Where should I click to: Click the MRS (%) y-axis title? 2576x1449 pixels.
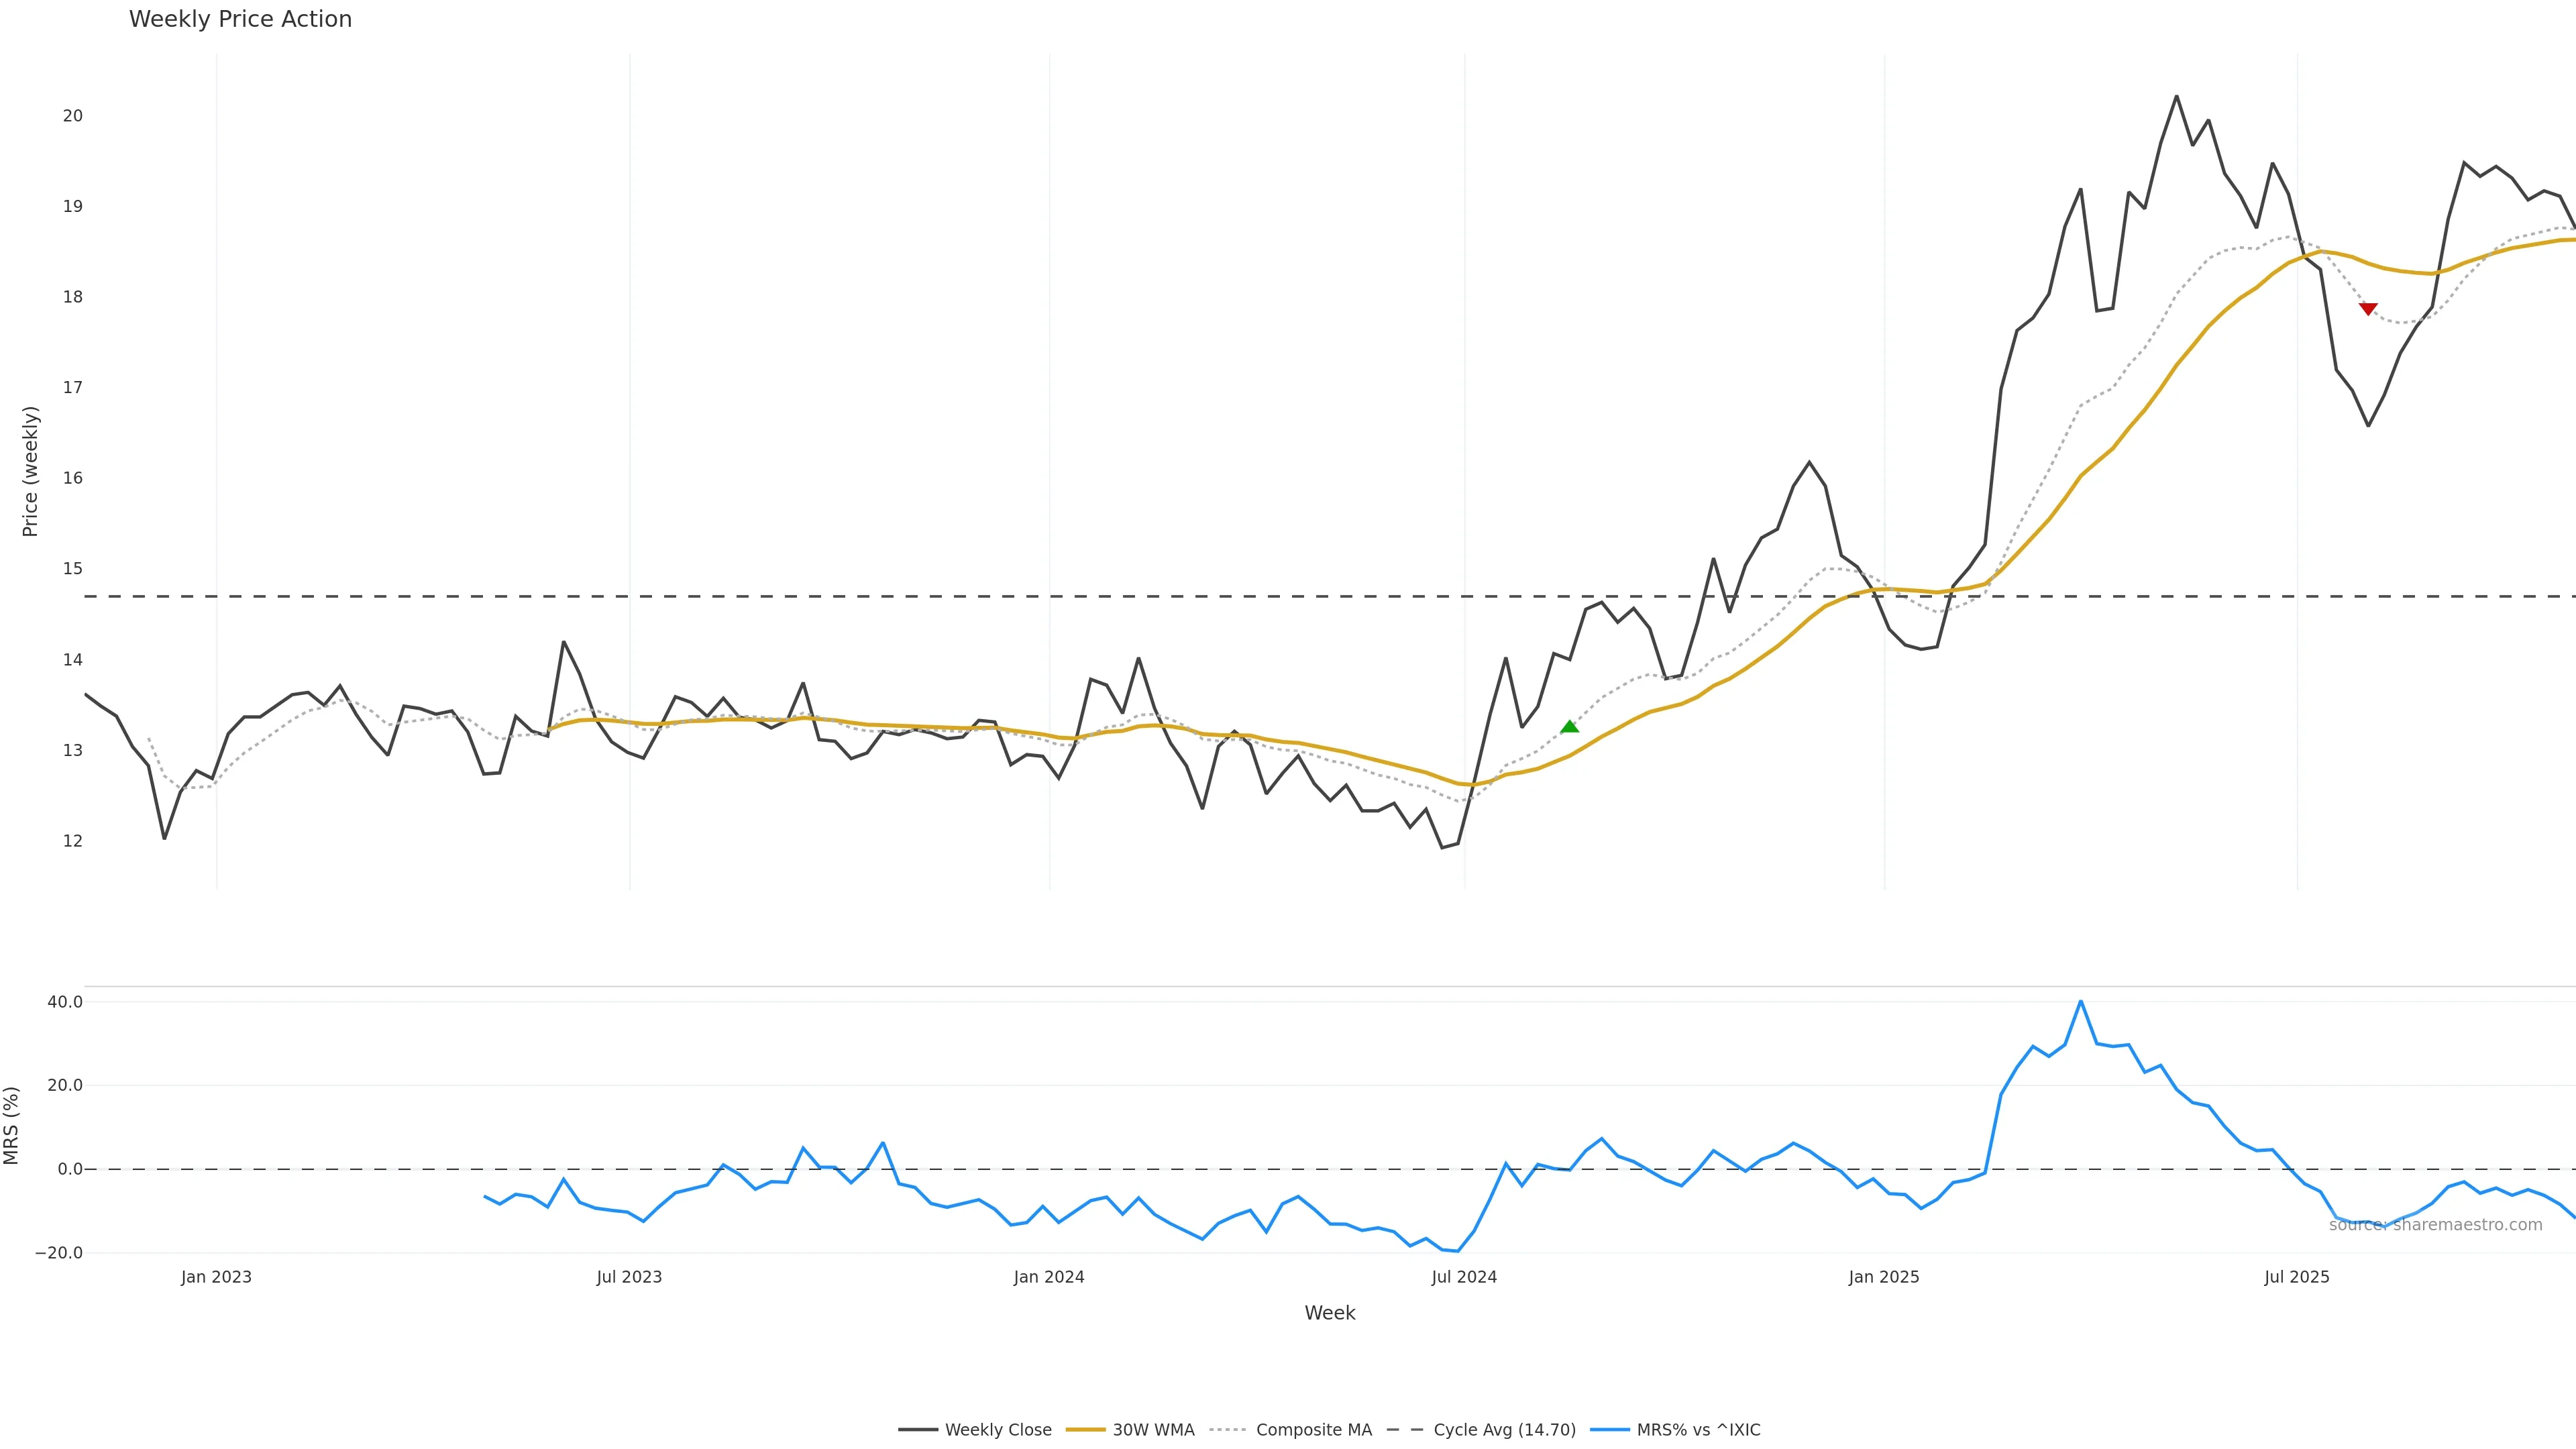point(12,1125)
